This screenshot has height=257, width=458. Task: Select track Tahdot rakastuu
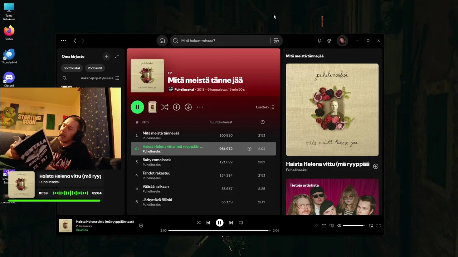pyautogui.click(x=203, y=175)
